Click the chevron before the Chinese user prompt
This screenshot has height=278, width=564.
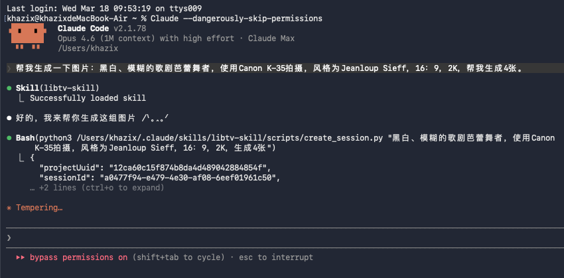(9, 68)
